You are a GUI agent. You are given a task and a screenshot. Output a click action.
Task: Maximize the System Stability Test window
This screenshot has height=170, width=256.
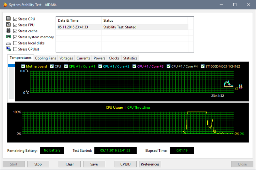[235, 4]
